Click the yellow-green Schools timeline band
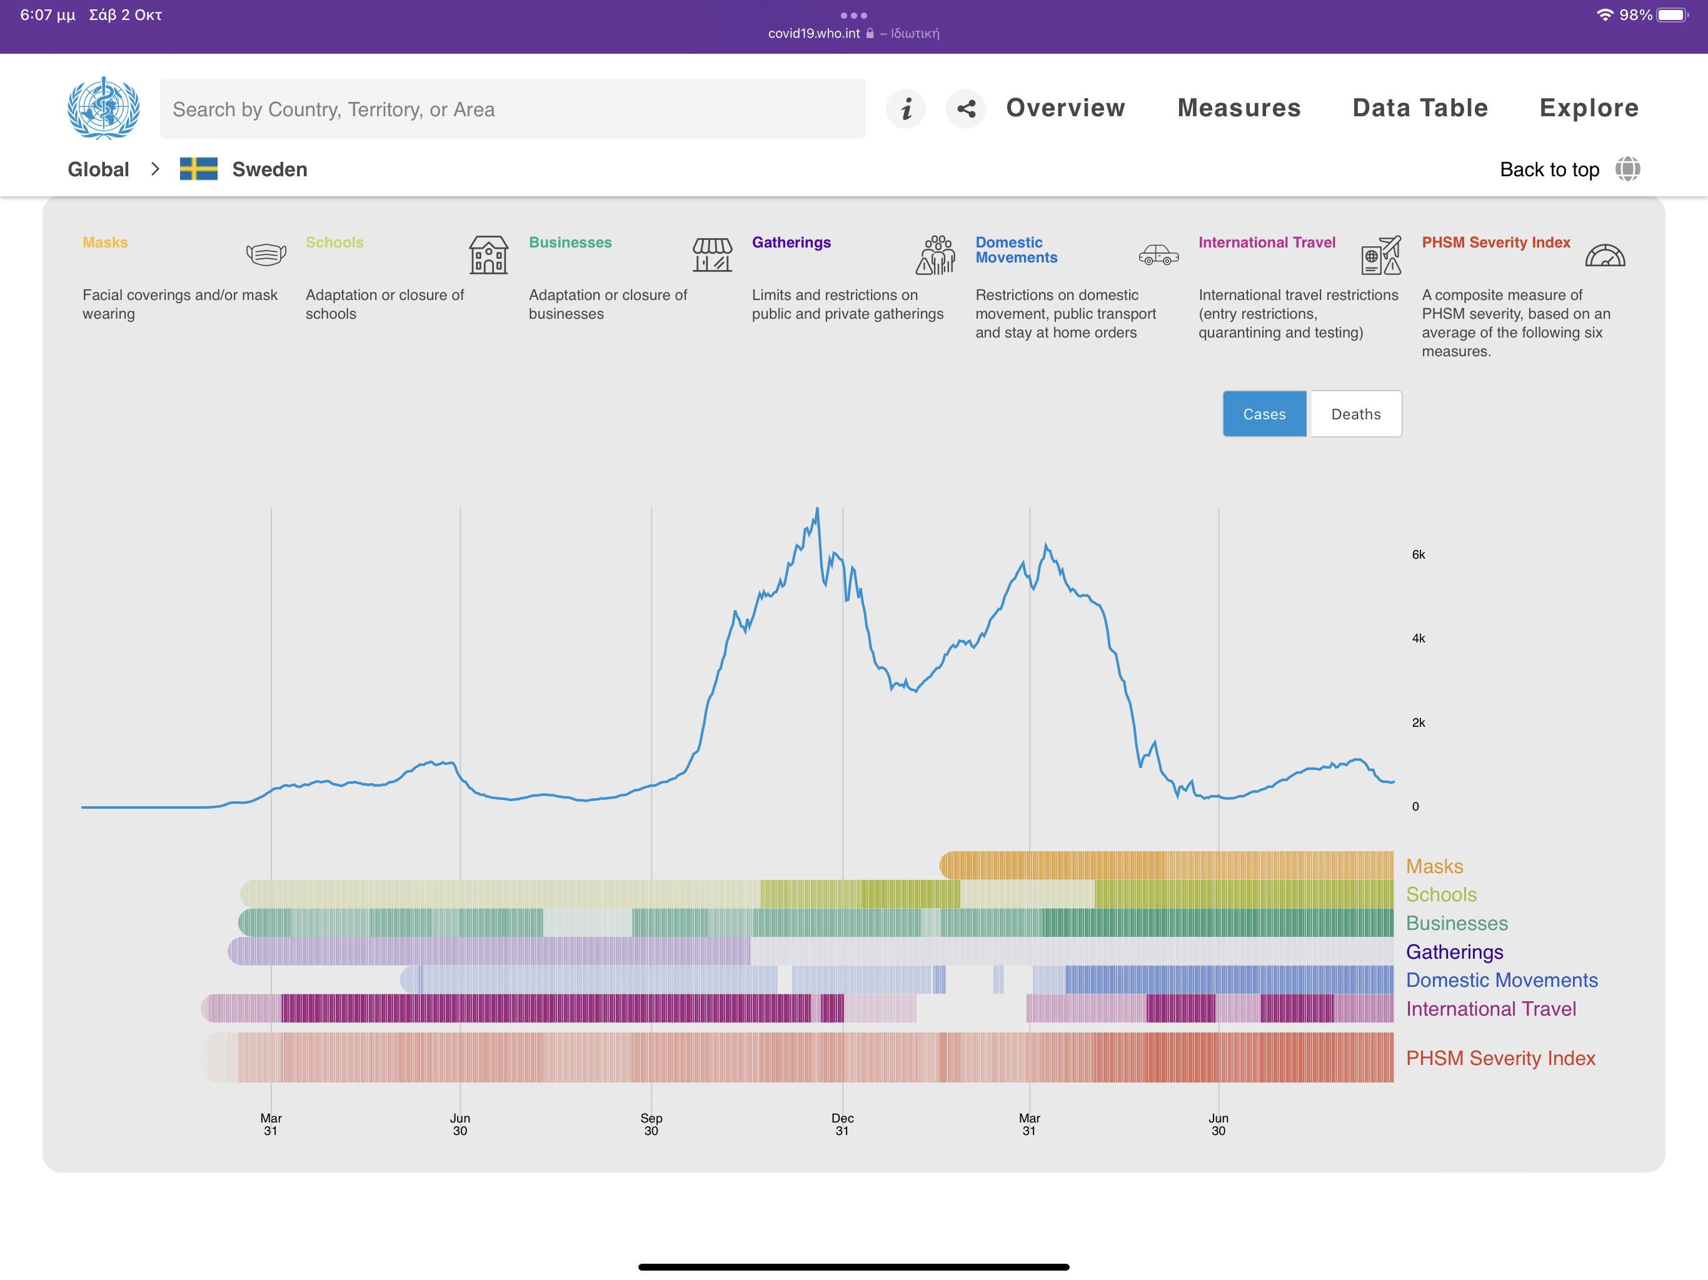Screen dimensions: 1708x1280 (816, 893)
